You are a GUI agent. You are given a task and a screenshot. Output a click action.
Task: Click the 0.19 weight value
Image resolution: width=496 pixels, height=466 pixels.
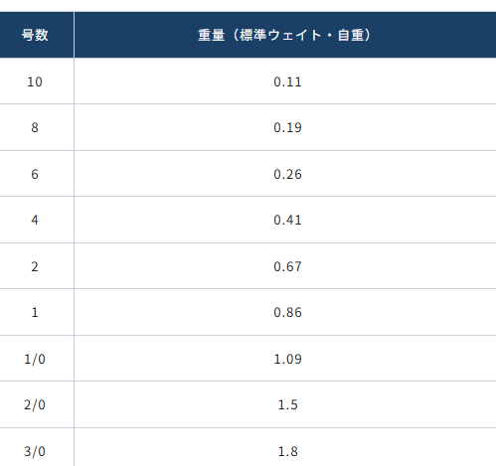pos(287,128)
